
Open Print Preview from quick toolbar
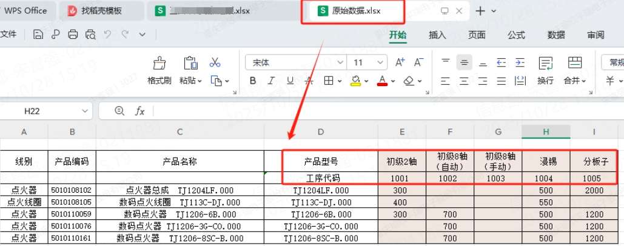90,35
